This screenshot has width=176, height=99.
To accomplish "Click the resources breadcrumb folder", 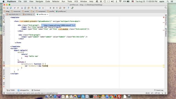I will pos(16,12).
